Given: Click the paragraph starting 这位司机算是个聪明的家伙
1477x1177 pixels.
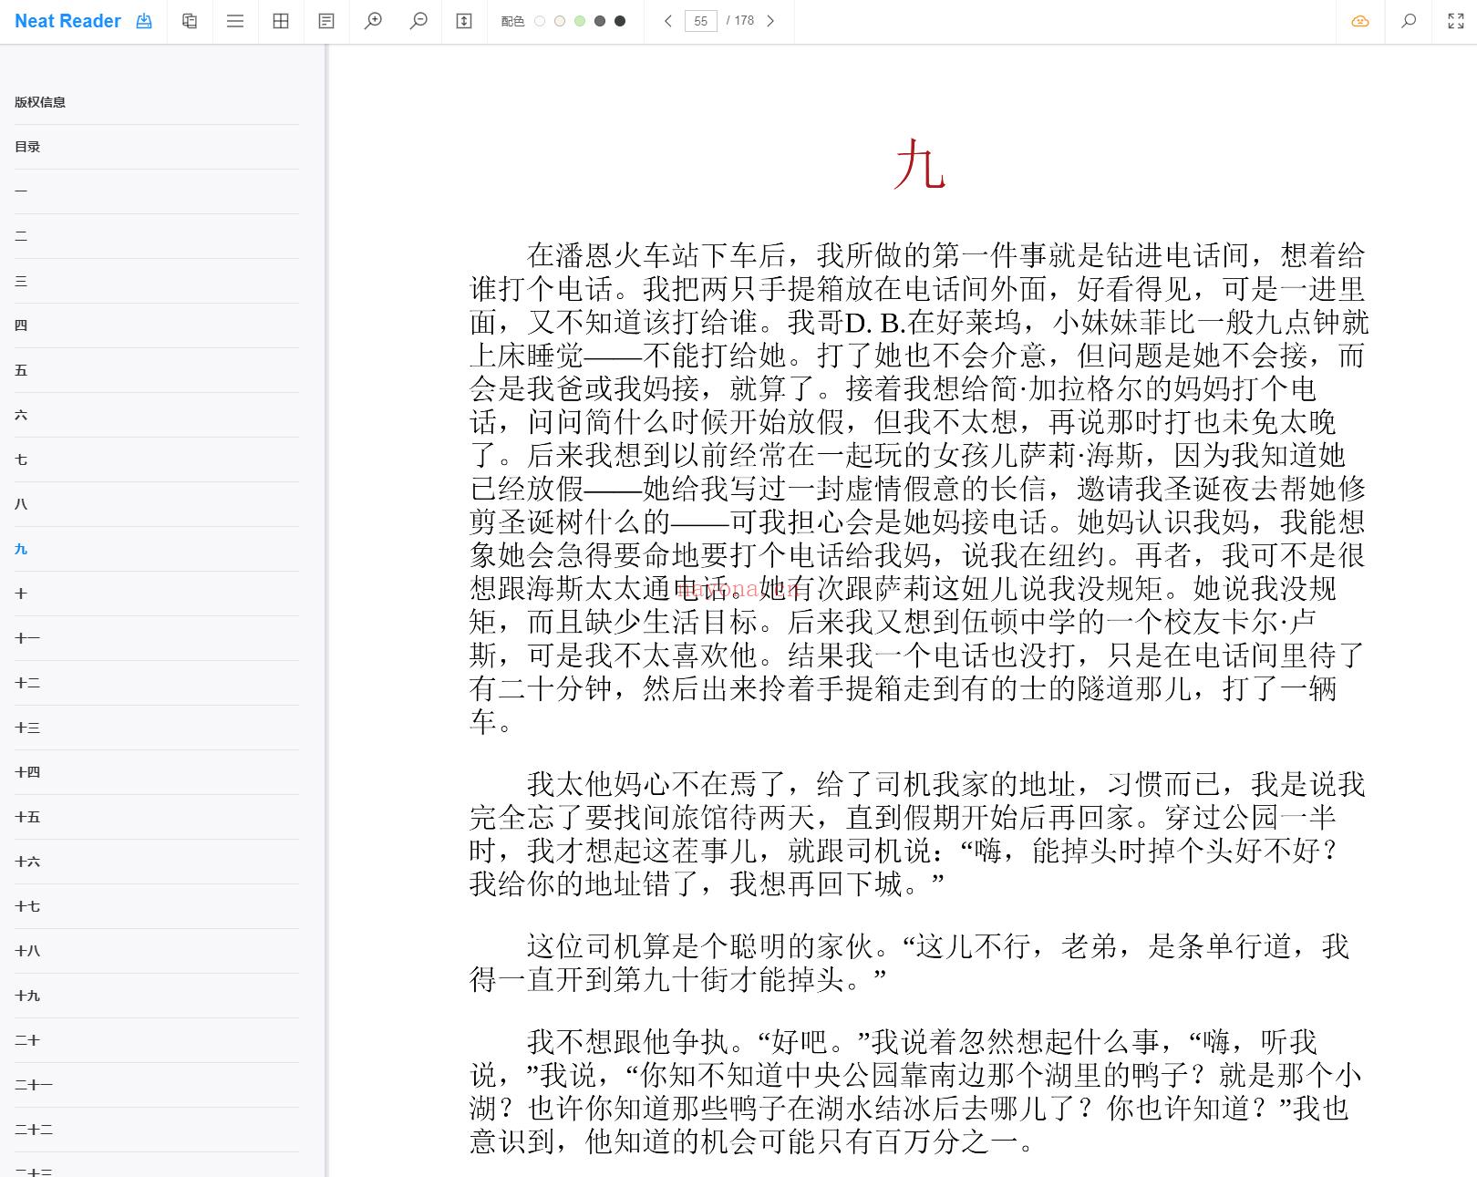Looking at the screenshot, I should [909, 962].
